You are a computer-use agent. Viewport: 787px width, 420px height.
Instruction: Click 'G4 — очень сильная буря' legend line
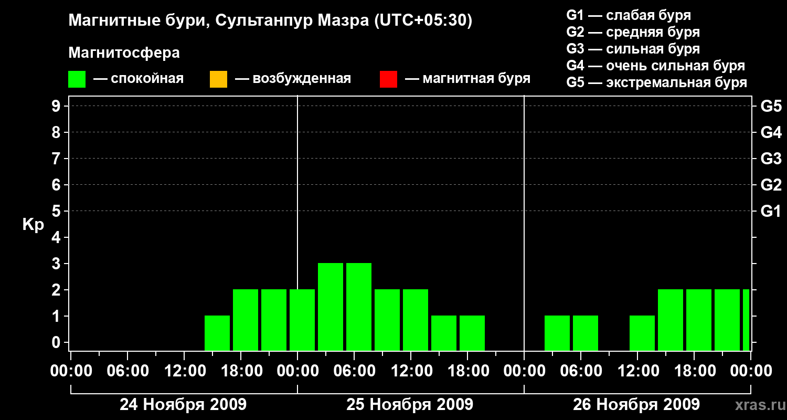[x=656, y=66]
